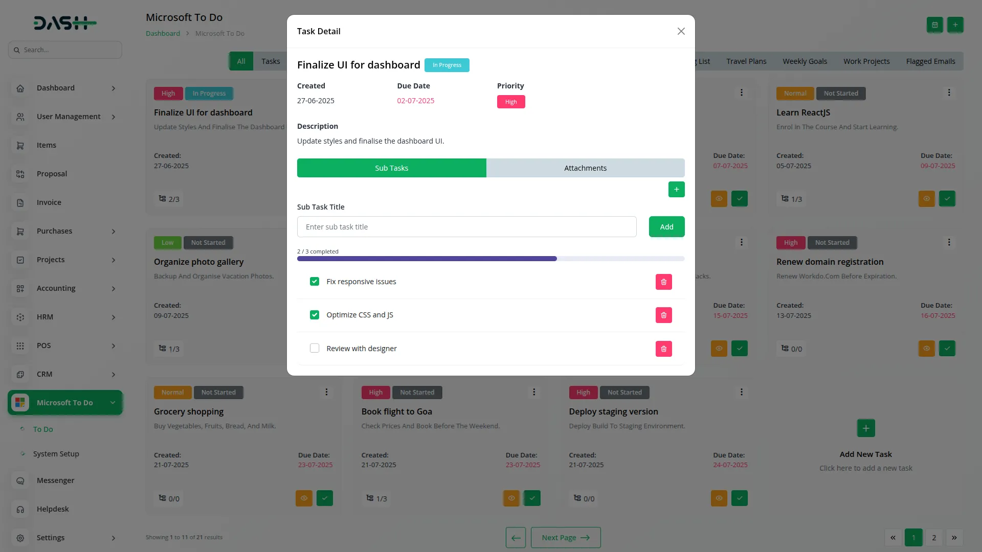Open the POS sidebar icon
The width and height of the screenshot is (982, 552).
tap(20, 346)
